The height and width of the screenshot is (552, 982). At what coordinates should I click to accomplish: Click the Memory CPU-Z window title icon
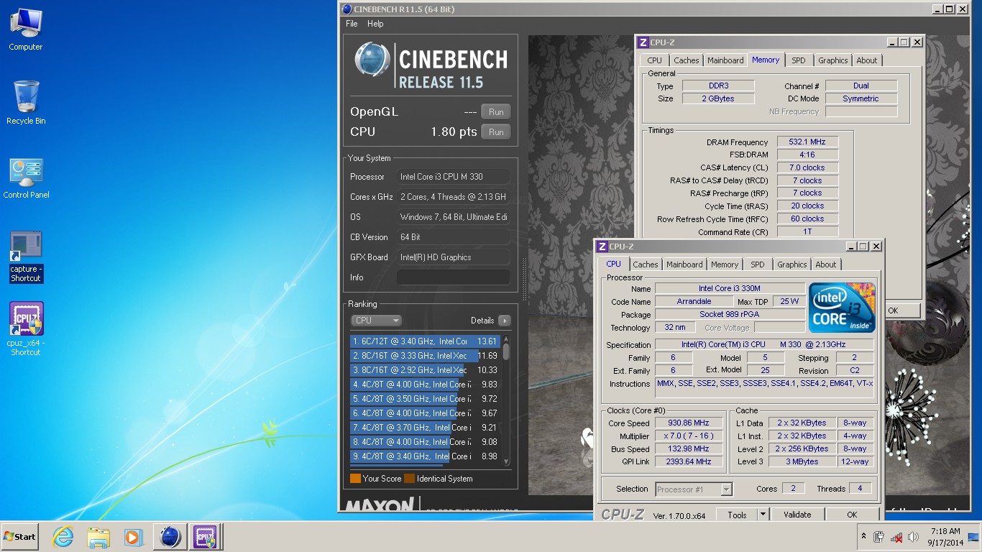pos(643,42)
